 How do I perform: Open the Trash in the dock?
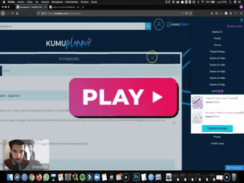point(234,177)
